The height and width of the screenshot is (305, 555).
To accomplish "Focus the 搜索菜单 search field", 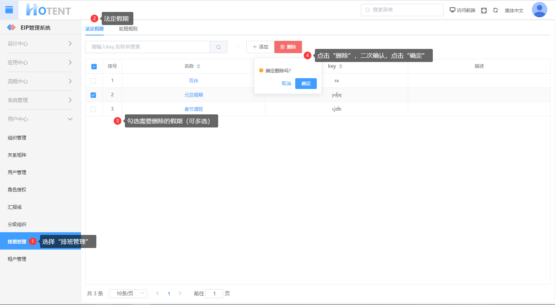I will click(402, 10).
